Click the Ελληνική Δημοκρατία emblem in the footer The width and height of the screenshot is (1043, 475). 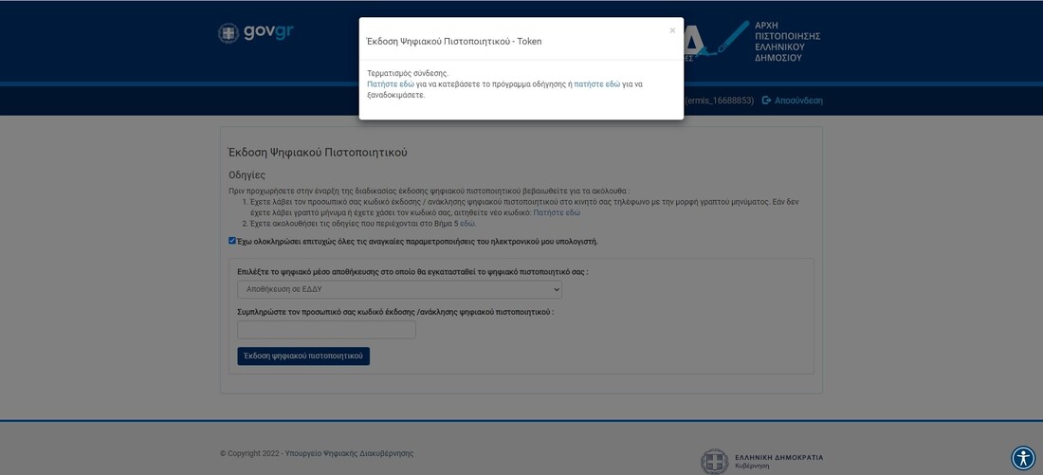point(714,462)
